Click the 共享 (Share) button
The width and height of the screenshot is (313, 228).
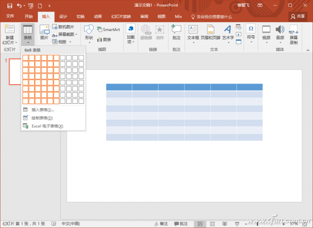pyautogui.click(x=298, y=16)
